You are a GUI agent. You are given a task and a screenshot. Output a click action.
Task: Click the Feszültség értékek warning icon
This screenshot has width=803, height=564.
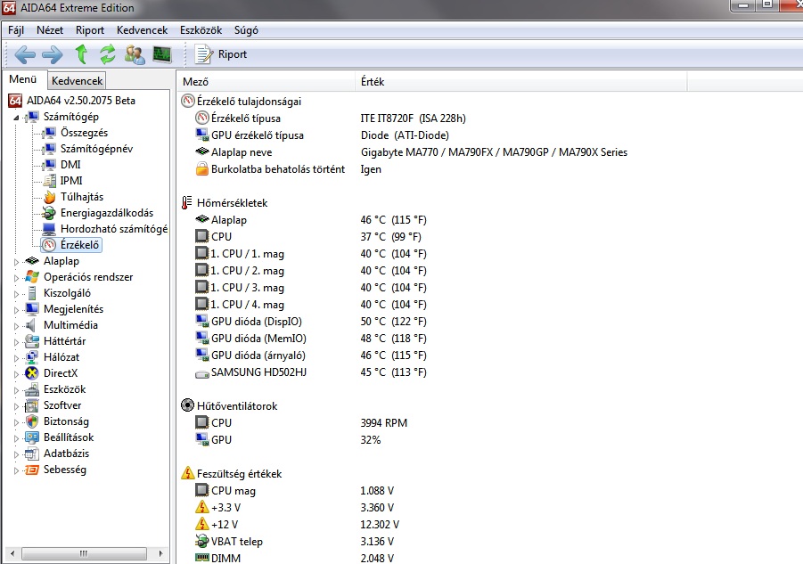(188, 473)
